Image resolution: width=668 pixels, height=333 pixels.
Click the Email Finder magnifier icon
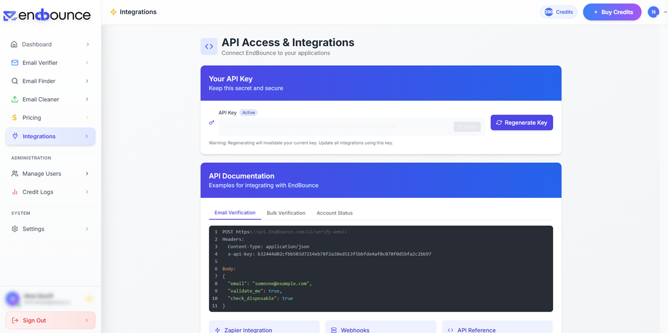(15, 81)
